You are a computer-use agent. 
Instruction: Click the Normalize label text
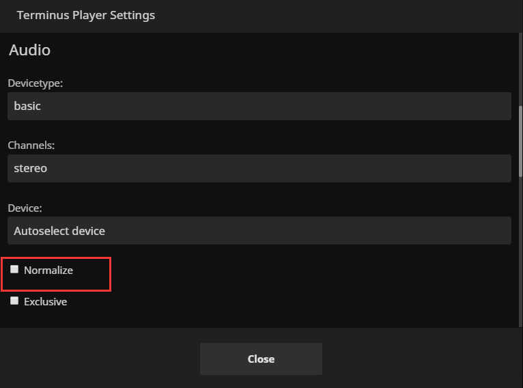[x=48, y=271]
